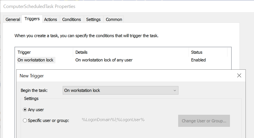Switch to the General tab
The height and width of the screenshot is (138, 254).
tap(13, 19)
